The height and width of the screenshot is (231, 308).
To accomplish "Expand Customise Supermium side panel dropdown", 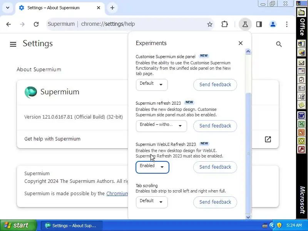I will [152, 85].
